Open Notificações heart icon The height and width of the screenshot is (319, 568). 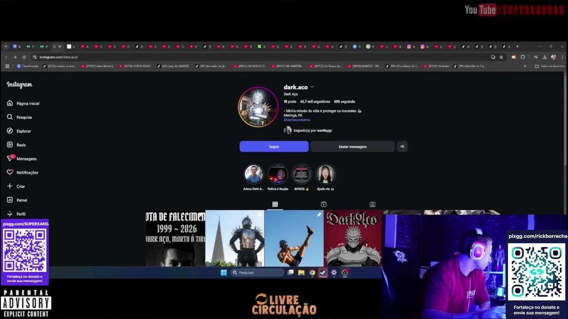point(10,172)
